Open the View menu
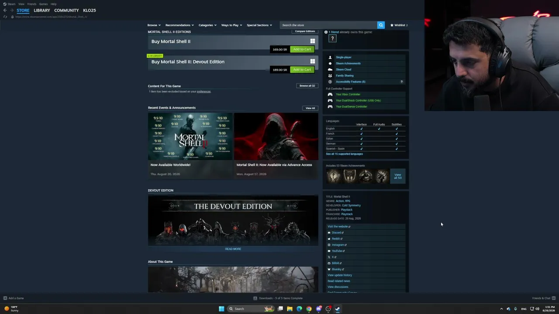Viewport: 559px width, 314px height. [x=21, y=4]
